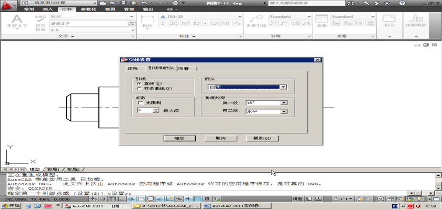Click the favorites star icon in title bar
The width and height of the screenshot is (442, 210).
(x=387, y=3)
